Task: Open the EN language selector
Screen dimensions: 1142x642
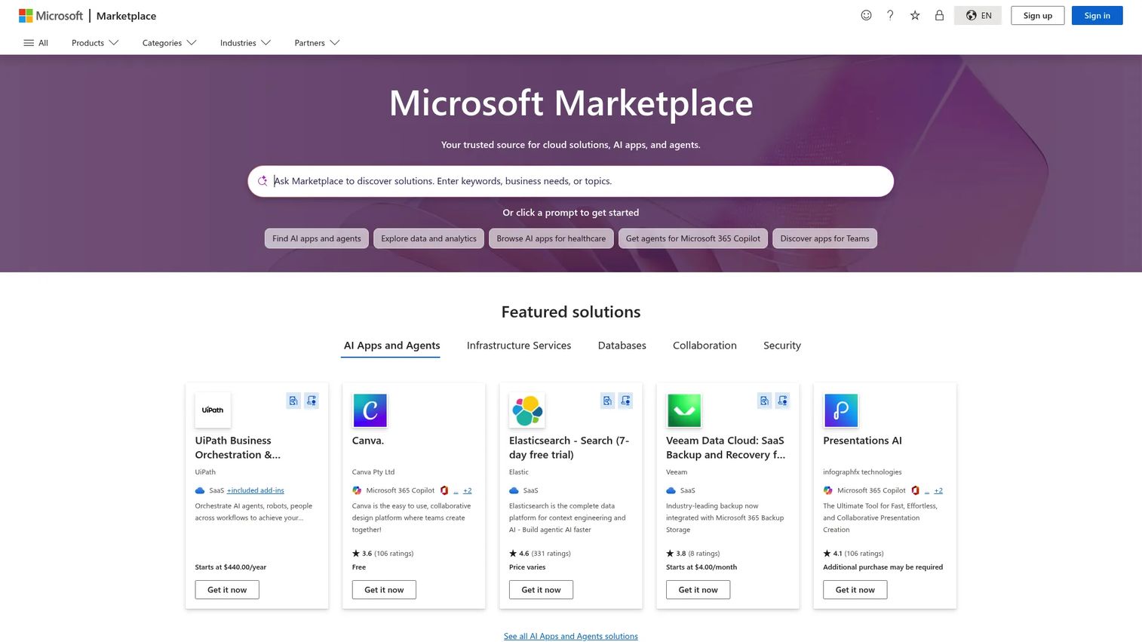Action: (x=978, y=16)
